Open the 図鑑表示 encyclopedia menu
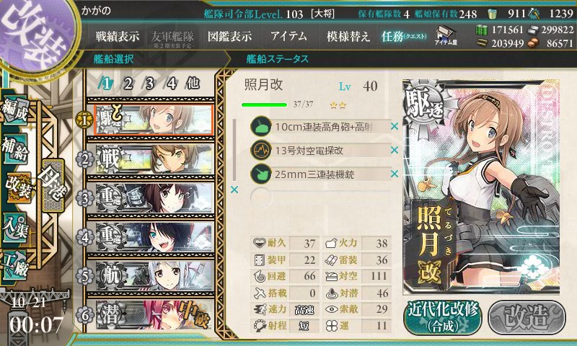Image resolution: width=577 pixels, height=346 pixels. click(230, 36)
